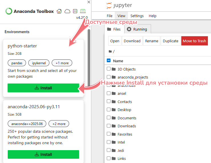Expand the '+1 more' packages chip
The height and width of the screenshot is (163, 211).
pos(62,63)
